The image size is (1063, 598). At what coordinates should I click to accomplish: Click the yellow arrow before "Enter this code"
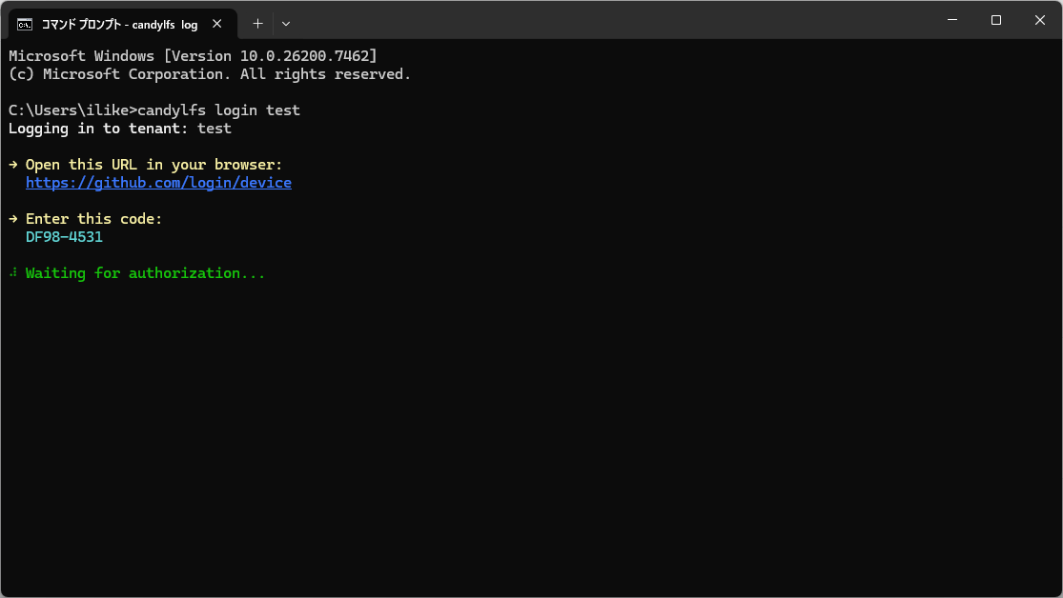click(13, 219)
